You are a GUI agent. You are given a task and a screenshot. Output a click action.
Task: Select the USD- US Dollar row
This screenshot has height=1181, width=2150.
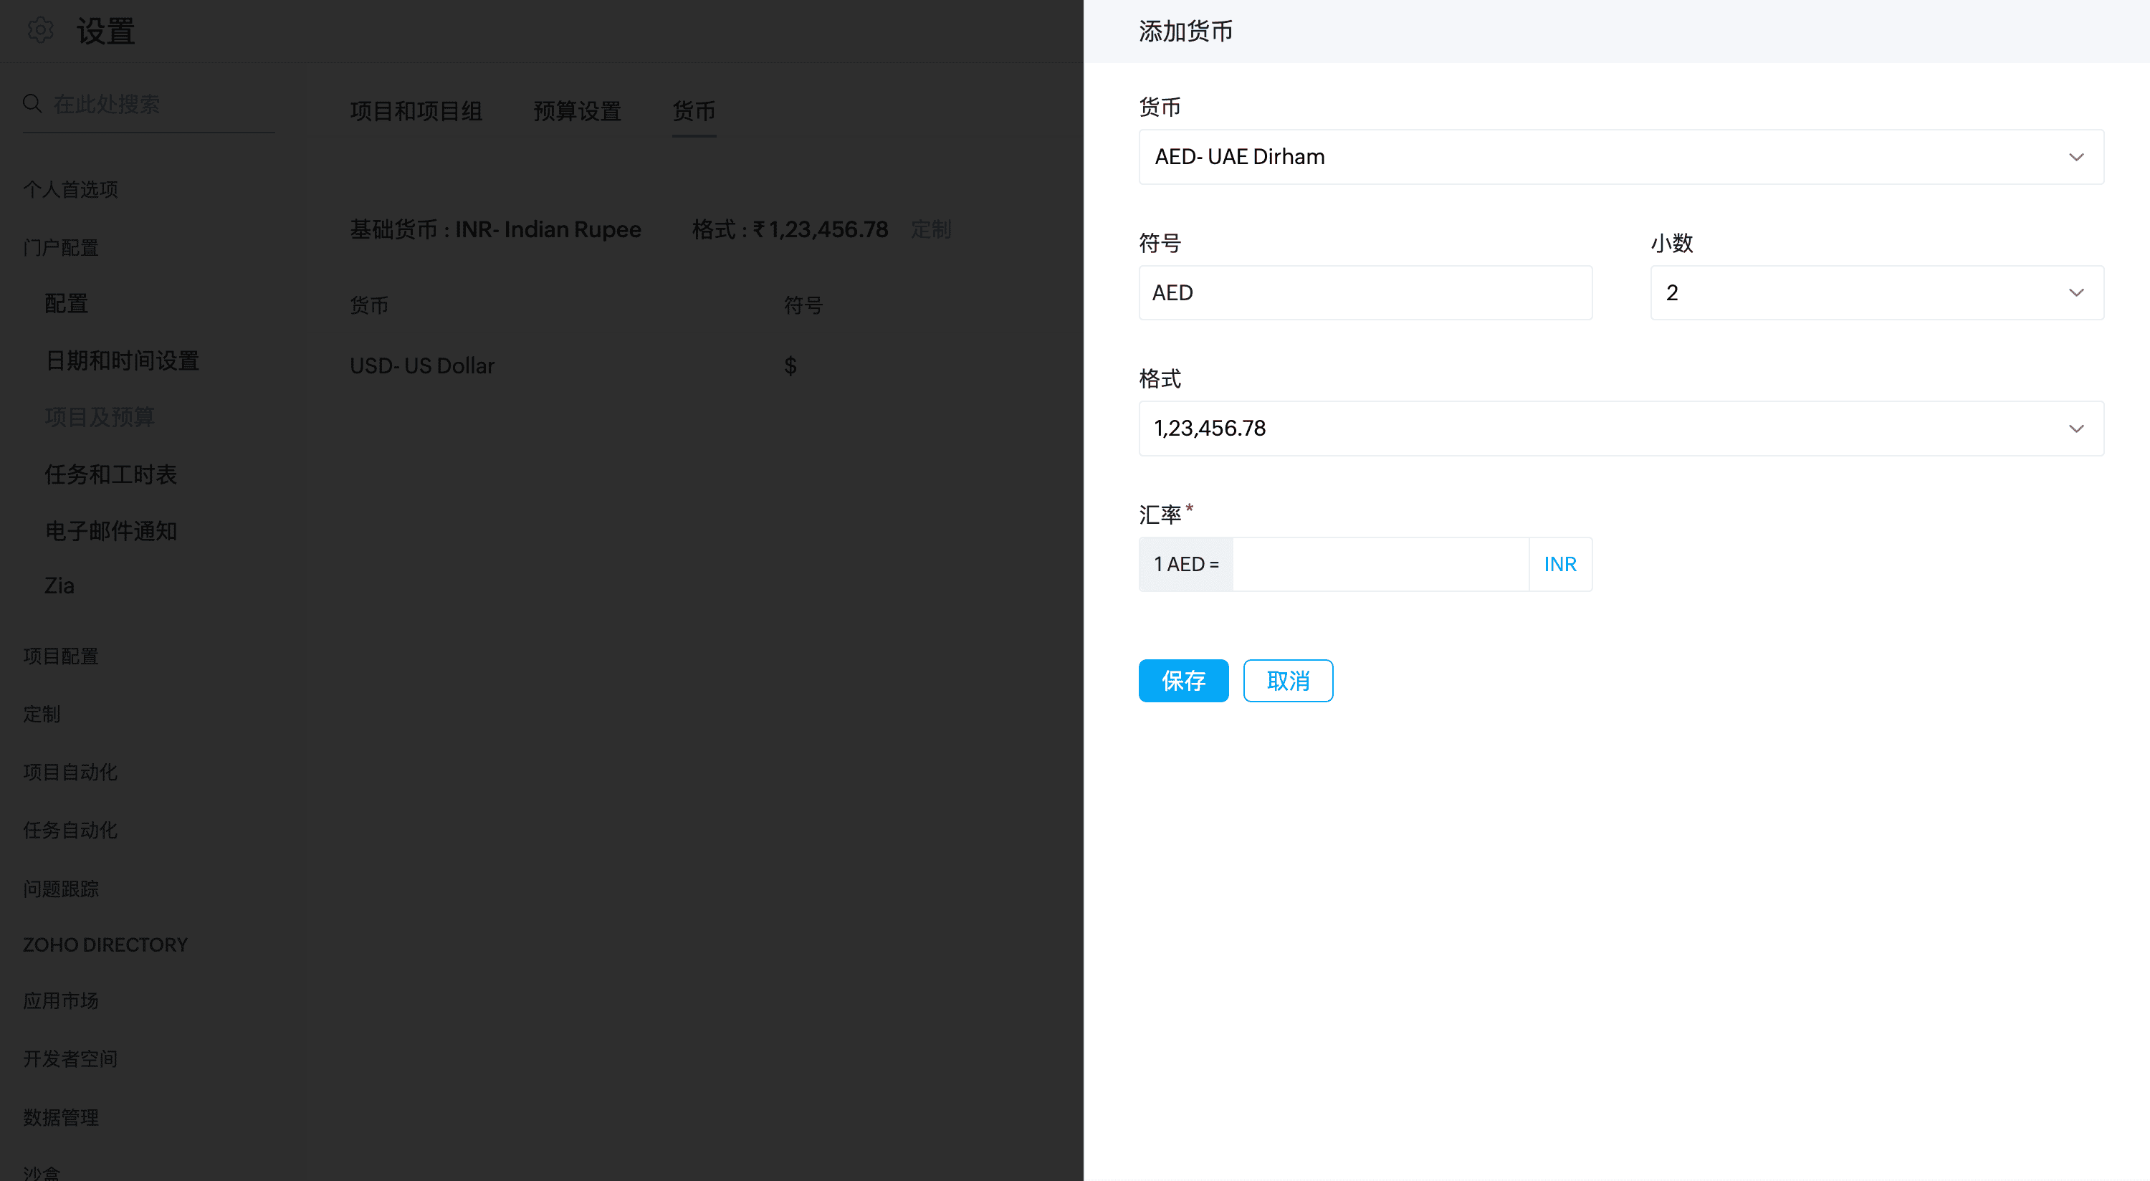(422, 365)
